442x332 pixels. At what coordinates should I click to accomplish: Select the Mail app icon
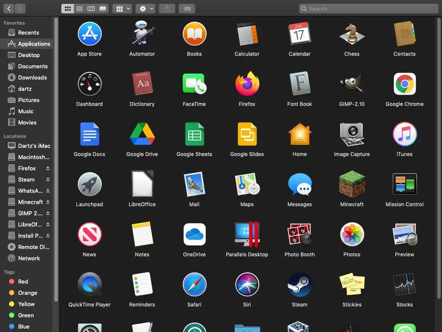pos(194,184)
